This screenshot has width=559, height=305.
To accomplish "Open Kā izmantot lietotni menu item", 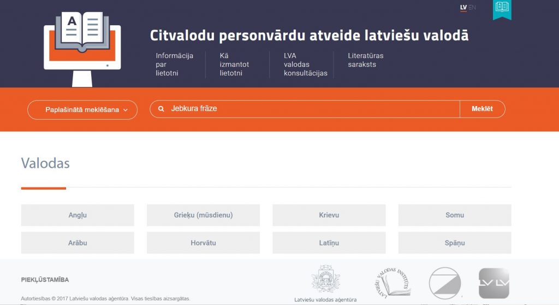I will pos(234,64).
